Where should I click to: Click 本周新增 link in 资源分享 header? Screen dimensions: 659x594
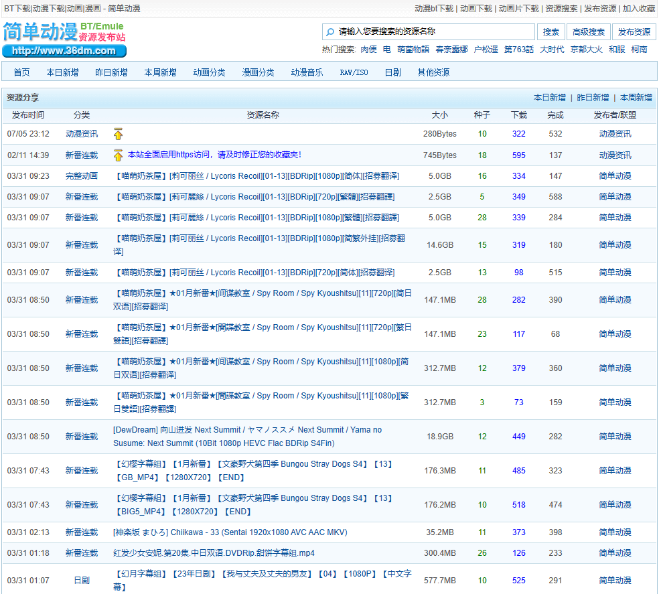[636, 98]
